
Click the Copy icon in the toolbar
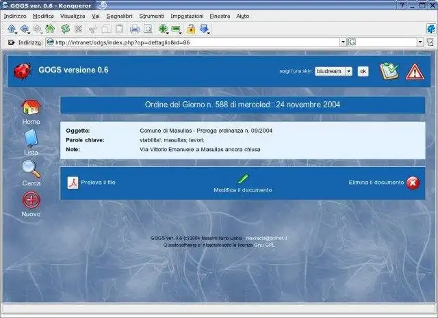[107, 29]
